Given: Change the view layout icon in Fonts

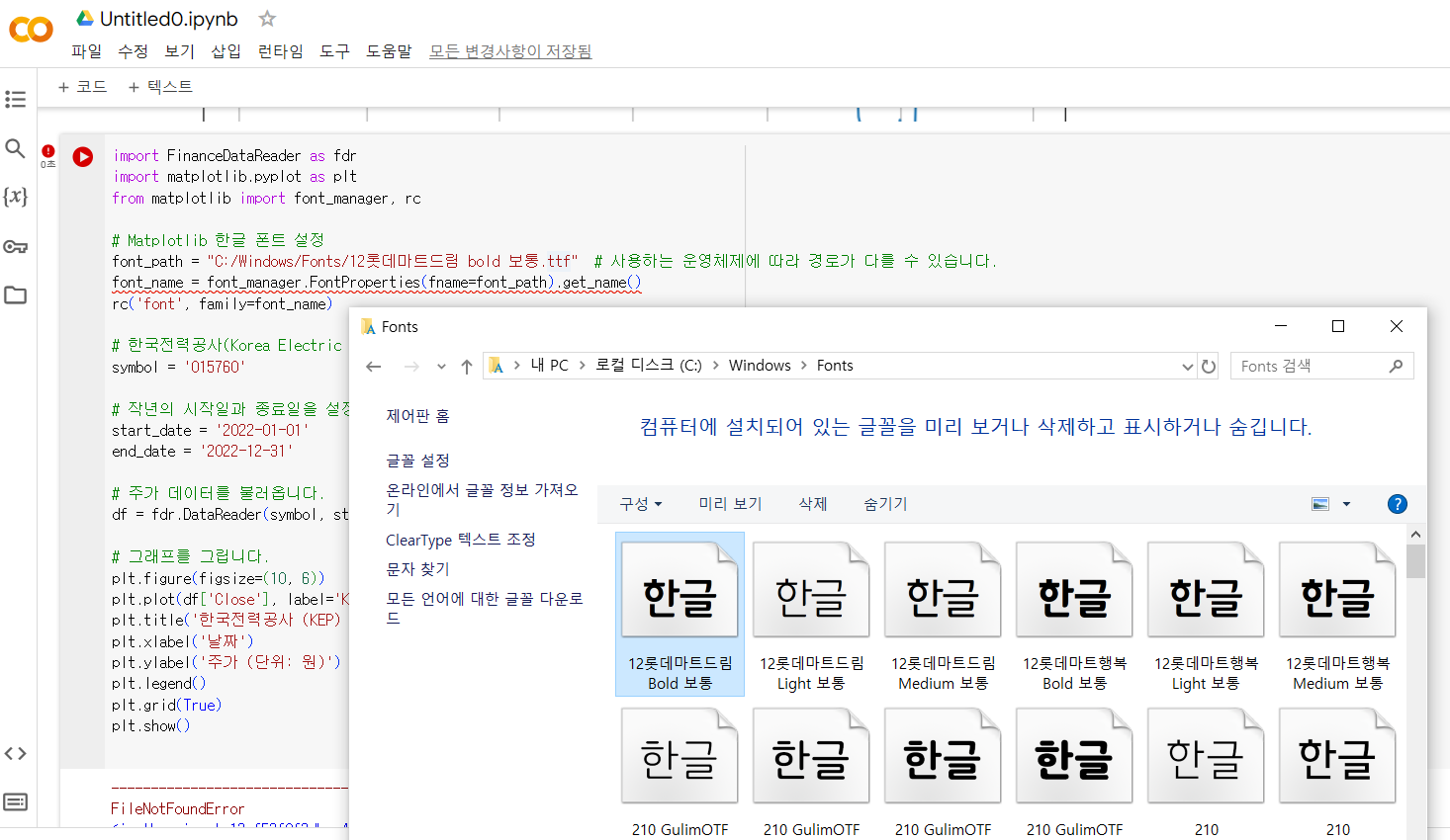Looking at the screenshot, I should pyautogui.click(x=1320, y=504).
